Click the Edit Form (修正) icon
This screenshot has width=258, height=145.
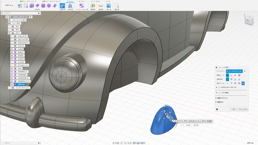click(x=62, y=6)
